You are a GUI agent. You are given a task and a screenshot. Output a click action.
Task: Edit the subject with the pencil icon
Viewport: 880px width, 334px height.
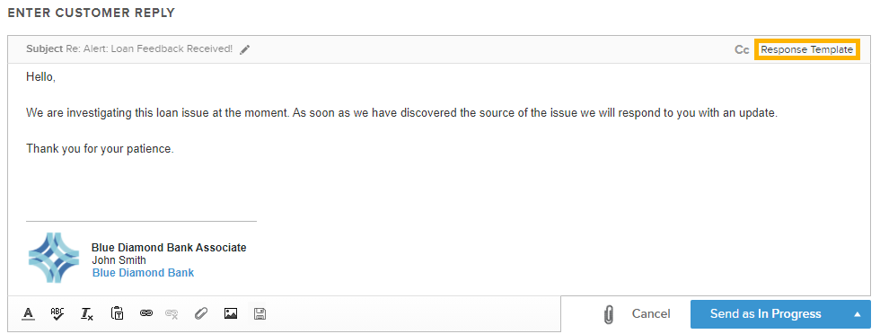coord(244,49)
